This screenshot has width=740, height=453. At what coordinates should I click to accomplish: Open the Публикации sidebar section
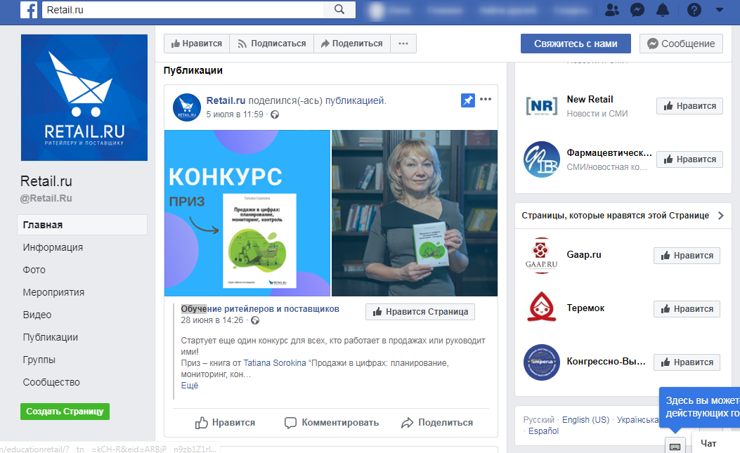point(51,337)
